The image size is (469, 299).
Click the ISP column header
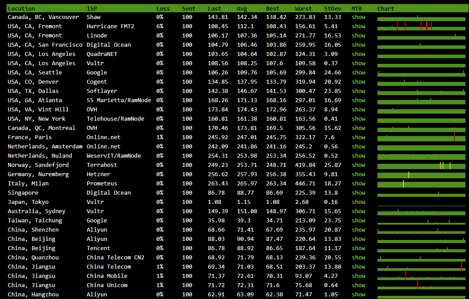tap(92, 8)
